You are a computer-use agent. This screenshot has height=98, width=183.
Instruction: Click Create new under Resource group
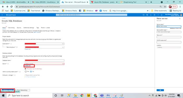[28, 49]
